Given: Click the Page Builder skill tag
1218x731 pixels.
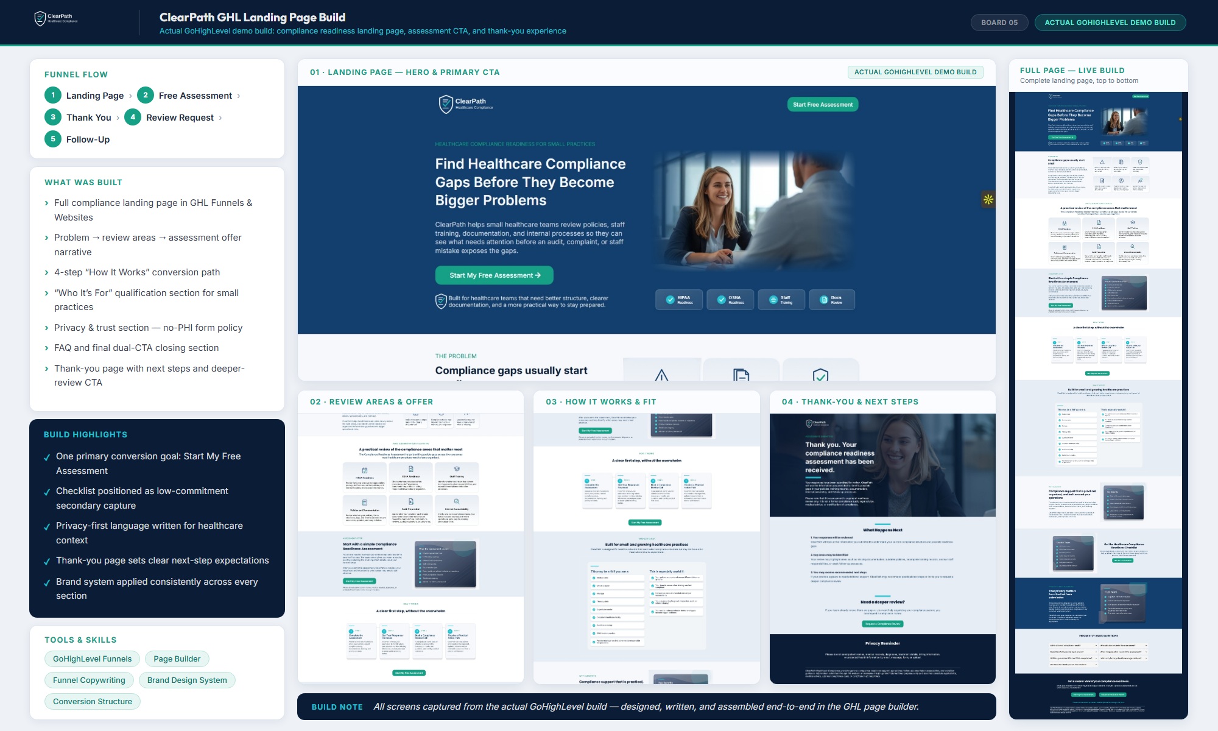Looking at the screenshot, I should [x=177, y=659].
